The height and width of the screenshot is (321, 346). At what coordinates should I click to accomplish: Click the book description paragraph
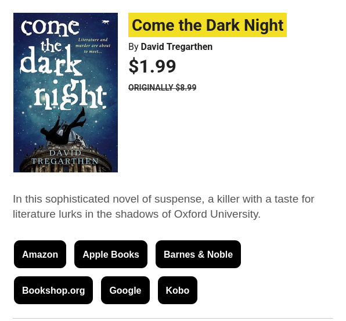click(x=163, y=207)
